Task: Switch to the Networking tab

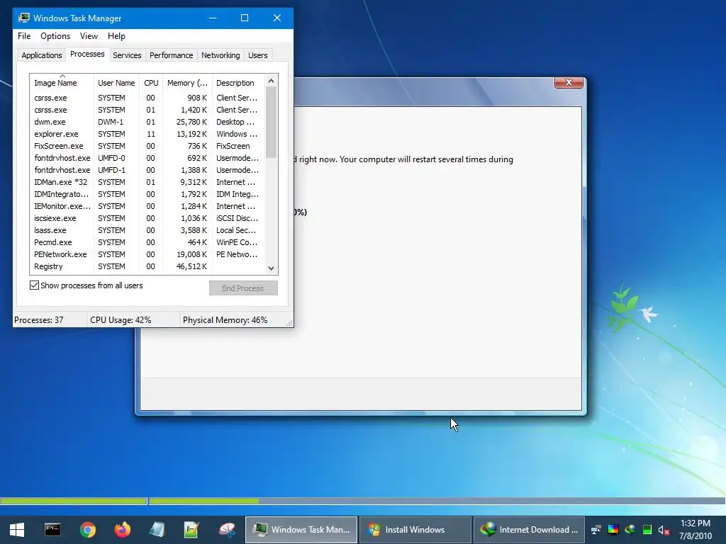Action: click(x=220, y=55)
